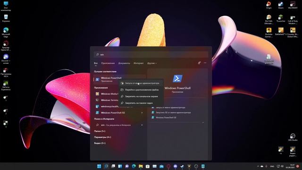This screenshot has height=170, width=302.
Task: Open the VALORANT desktop shortcut
Action: (x=293, y=5)
